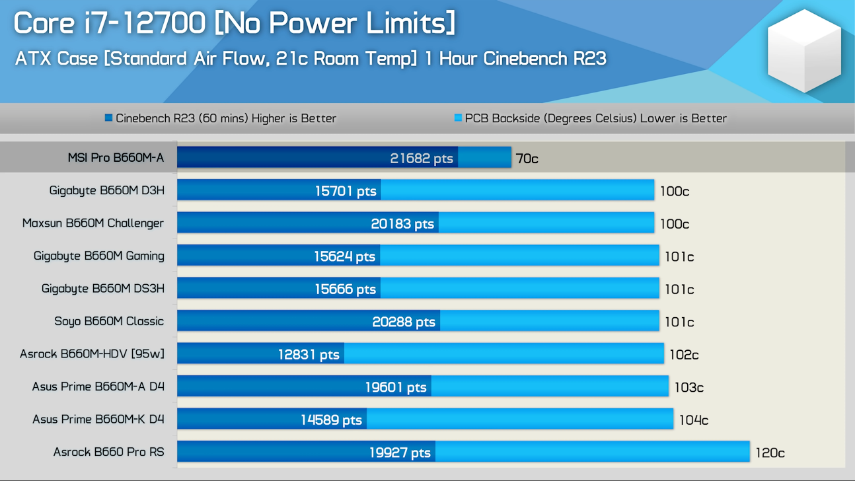
Task: Click the 21682 pts score value
Action: pos(422,159)
